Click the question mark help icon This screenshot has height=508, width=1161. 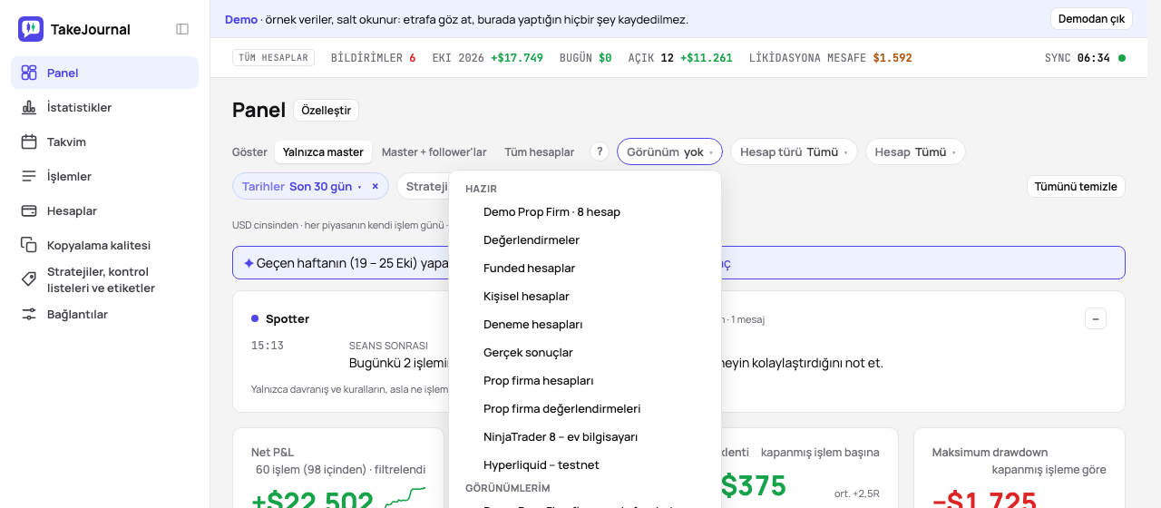coord(599,151)
